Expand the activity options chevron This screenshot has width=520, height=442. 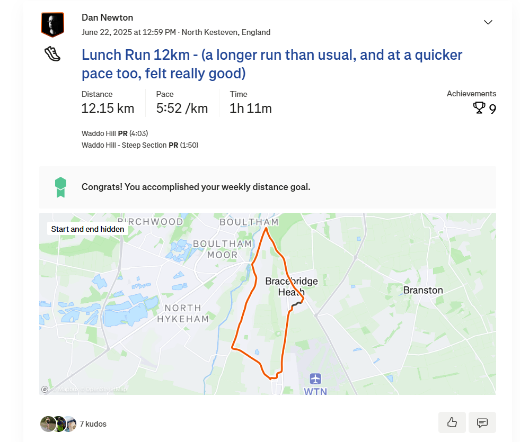click(488, 22)
